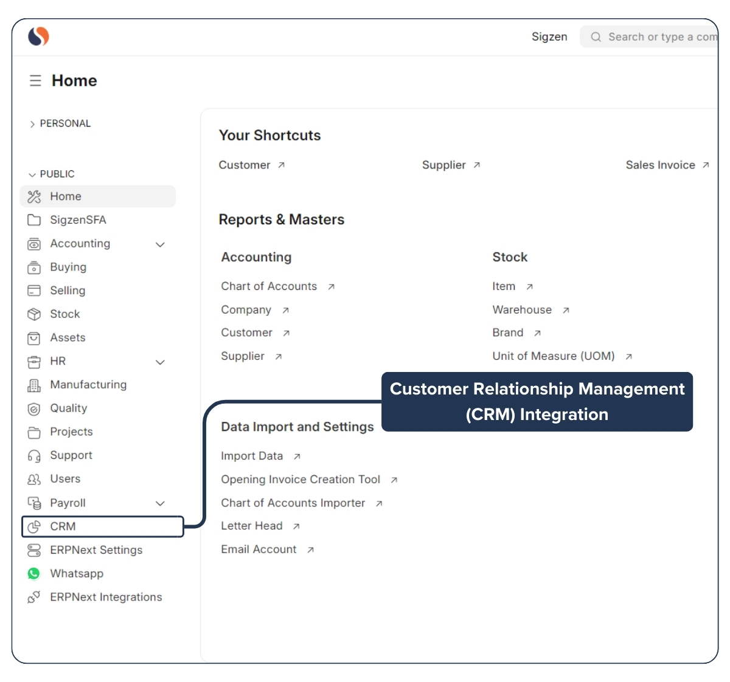Open CRM via its pie-chart icon

[34, 526]
